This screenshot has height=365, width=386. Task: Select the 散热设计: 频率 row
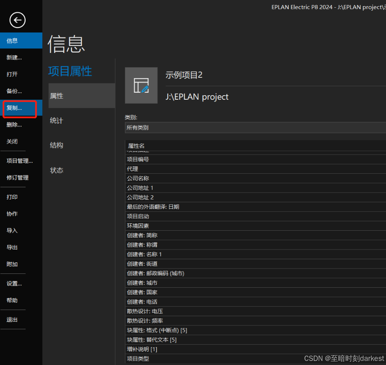point(255,321)
